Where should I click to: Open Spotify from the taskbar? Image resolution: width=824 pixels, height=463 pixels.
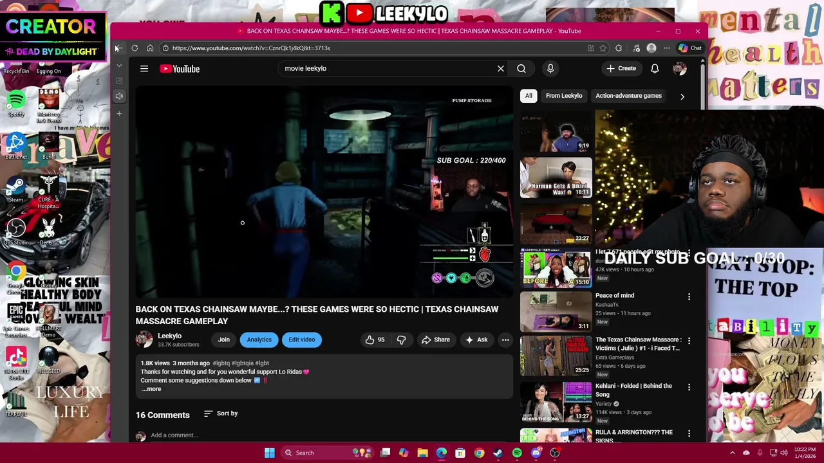[517, 453]
